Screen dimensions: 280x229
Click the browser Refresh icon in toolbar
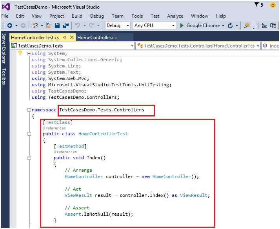(x=230, y=25)
